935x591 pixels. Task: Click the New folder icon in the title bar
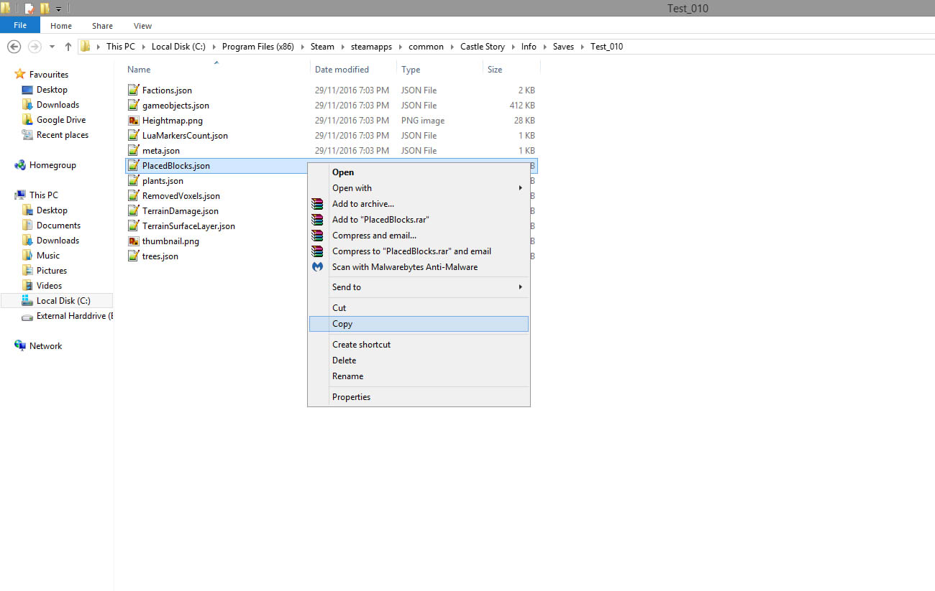coord(45,9)
